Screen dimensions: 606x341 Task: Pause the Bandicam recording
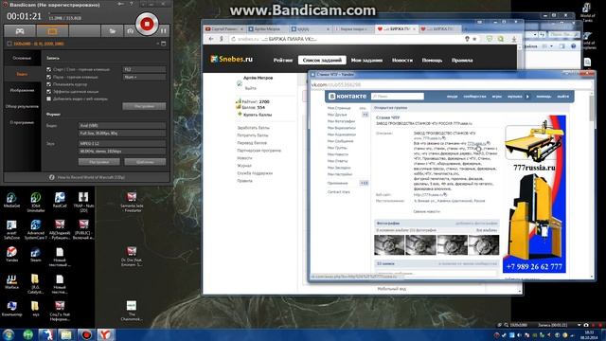click(164, 30)
